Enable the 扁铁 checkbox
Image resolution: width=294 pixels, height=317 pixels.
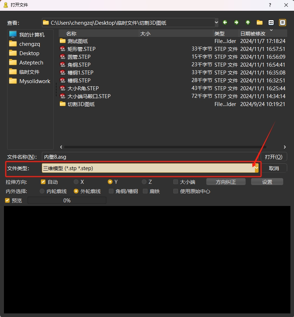point(145,191)
